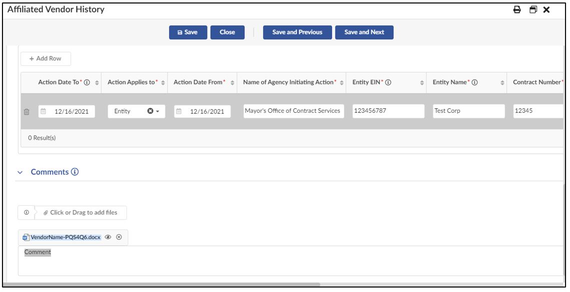The width and height of the screenshot is (570, 292).
Task: Click info icon next to Entity EIN
Action: click(388, 83)
